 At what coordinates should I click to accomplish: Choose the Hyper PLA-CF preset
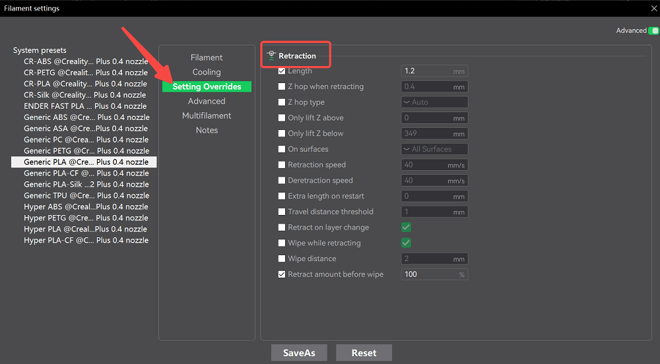(86, 241)
